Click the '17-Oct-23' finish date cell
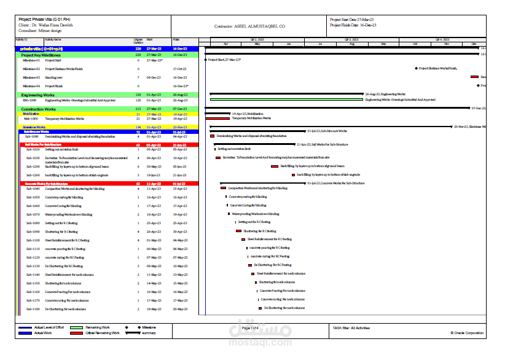The width and height of the screenshot is (521, 355). (x=180, y=69)
